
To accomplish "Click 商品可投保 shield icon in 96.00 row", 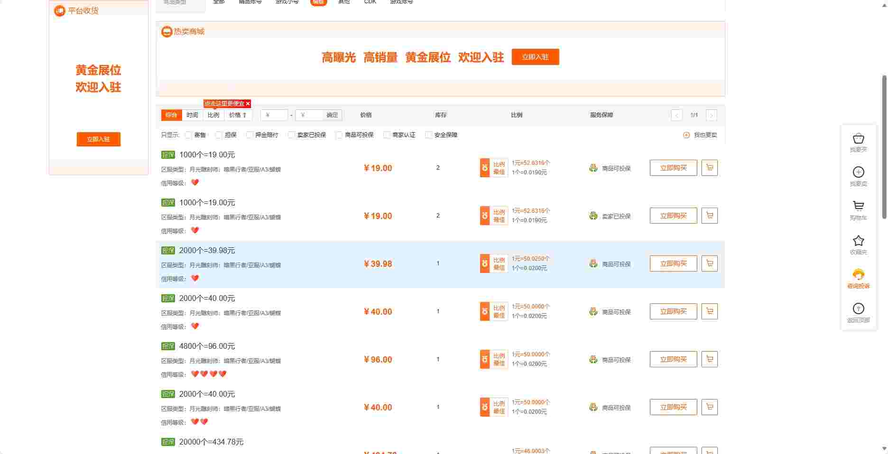I will pos(593,359).
